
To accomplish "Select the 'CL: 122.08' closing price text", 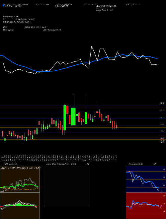I will [x=62, y=6].
